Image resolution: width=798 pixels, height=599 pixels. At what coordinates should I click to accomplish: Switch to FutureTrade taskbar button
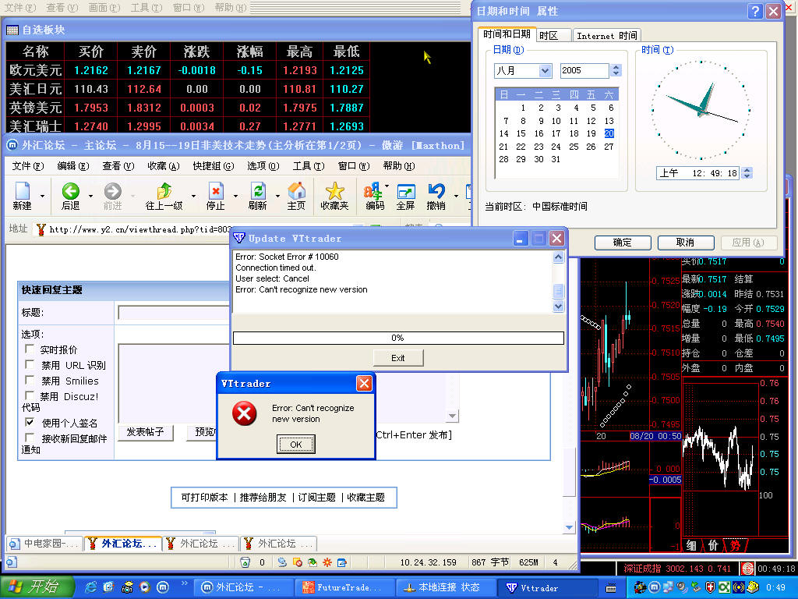coord(344,588)
